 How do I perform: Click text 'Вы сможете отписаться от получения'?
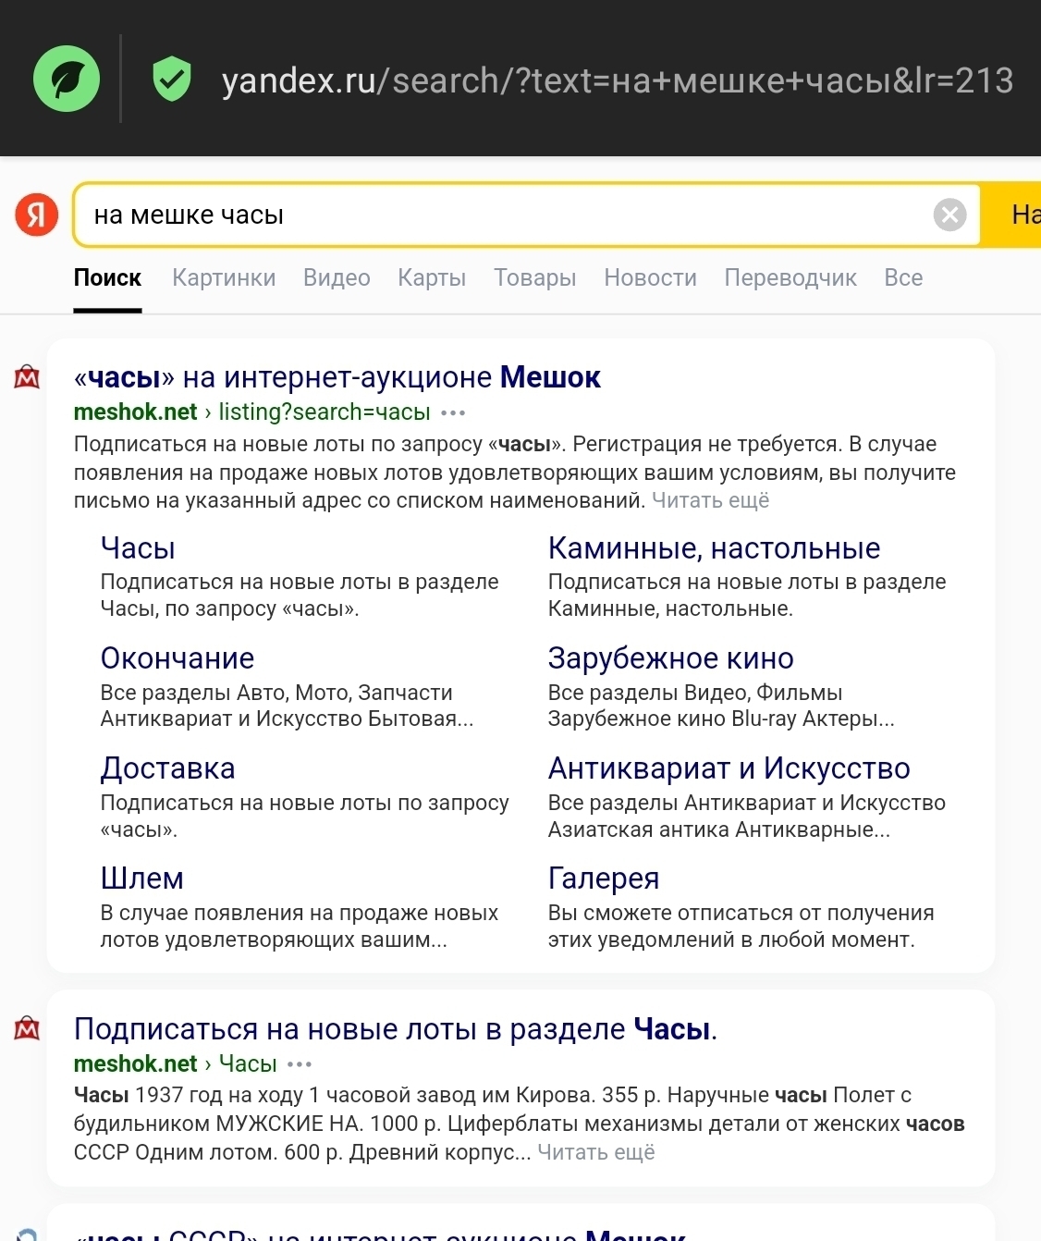pyautogui.click(x=741, y=913)
